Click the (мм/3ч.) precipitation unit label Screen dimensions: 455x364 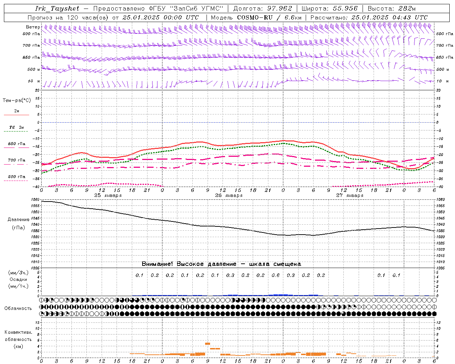(18, 273)
